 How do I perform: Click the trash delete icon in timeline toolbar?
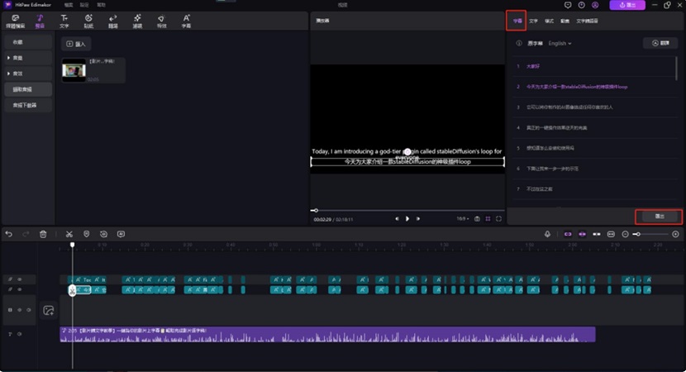pyautogui.click(x=43, y=234)
